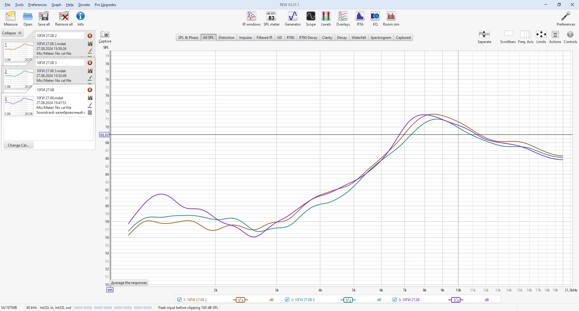Toggle trace 2: 10ГИ 27.08 3 checkbox
The height and width of the screenshot is (311, 579).
tap(287, 300)
